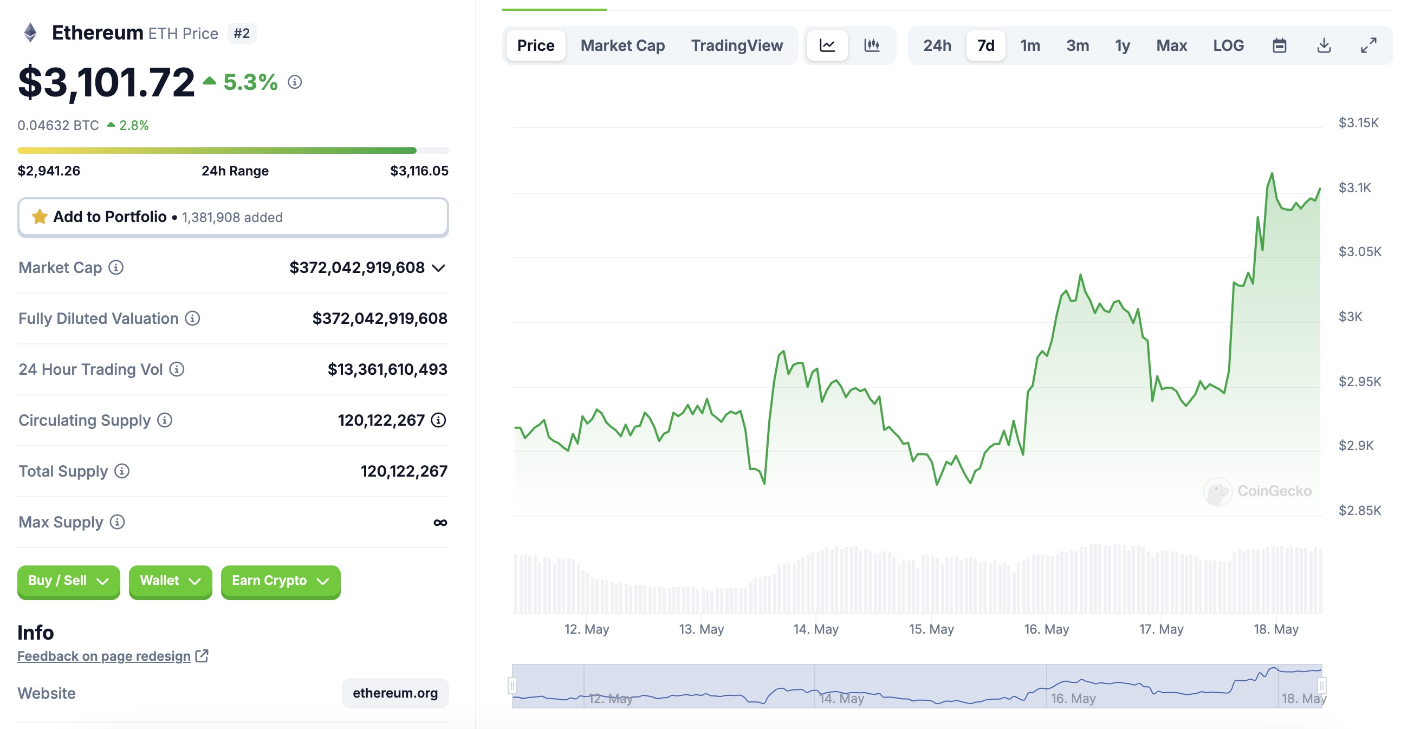
Task: Show Circulating Supply label info icon
Action: coord(165,420)
